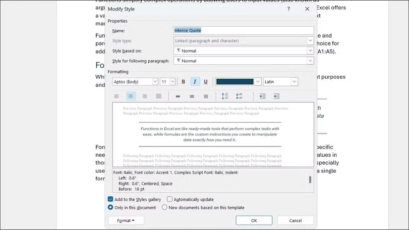The image size is (409, 230).
Task: Increase paragraph spacing icon
Action: pos(225,96)
